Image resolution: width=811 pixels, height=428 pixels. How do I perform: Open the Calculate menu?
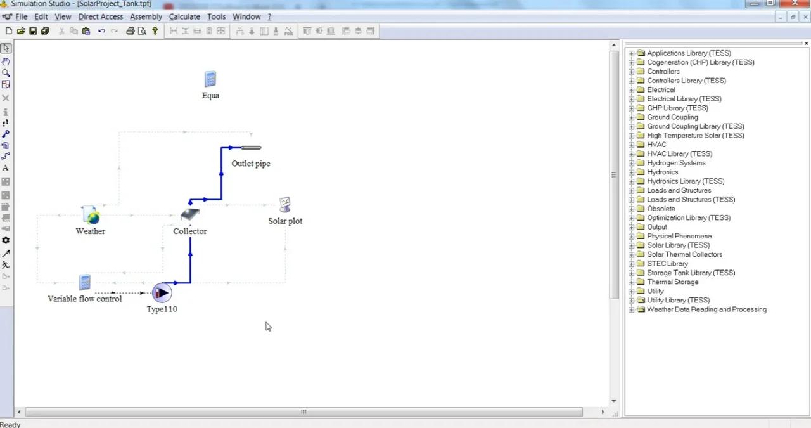184,16
